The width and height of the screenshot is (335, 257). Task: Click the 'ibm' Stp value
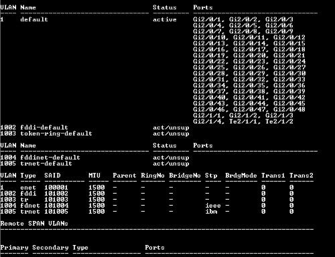click(x=211, y=212)
